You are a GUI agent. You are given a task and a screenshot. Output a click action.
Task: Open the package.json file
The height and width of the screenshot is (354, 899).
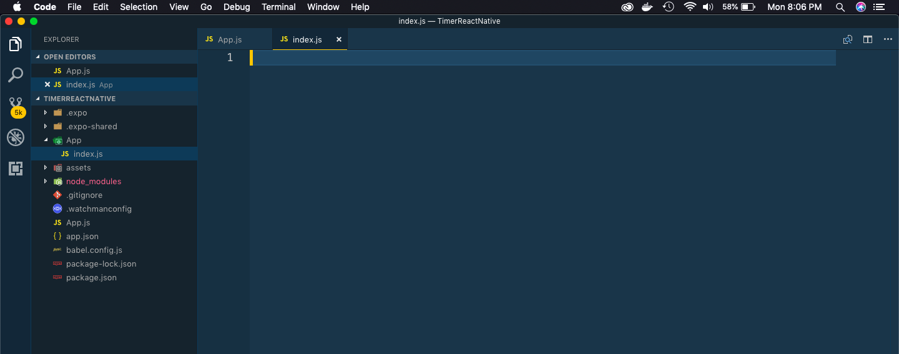point(114,278)
